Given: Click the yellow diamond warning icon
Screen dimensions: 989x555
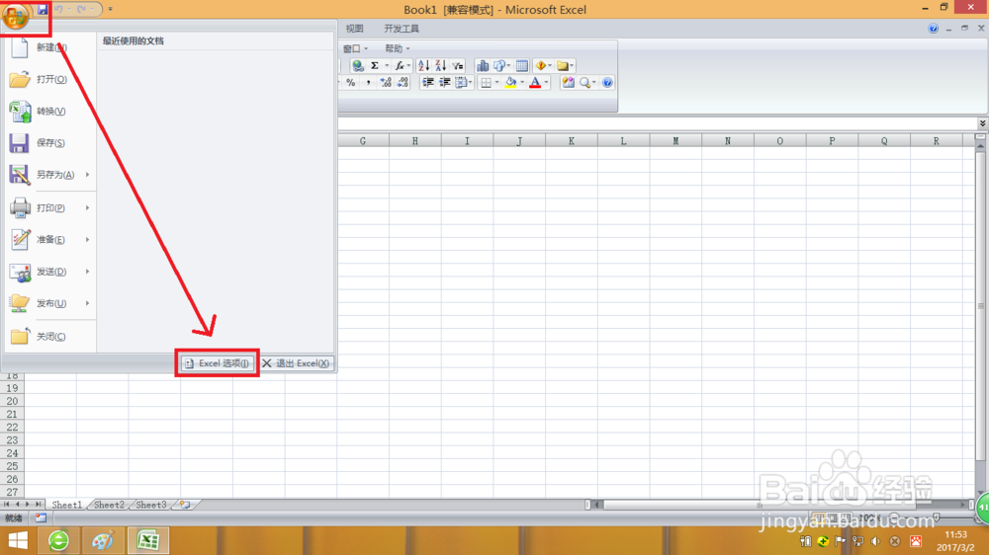Looking at the screenshot, I should 541,65.
